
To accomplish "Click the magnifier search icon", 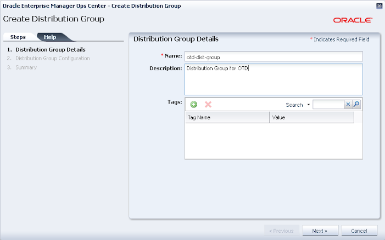I will click(356, 104).
